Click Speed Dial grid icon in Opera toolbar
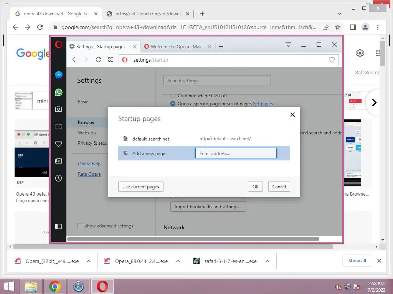The image size is (393, 294). coord(111,59)
